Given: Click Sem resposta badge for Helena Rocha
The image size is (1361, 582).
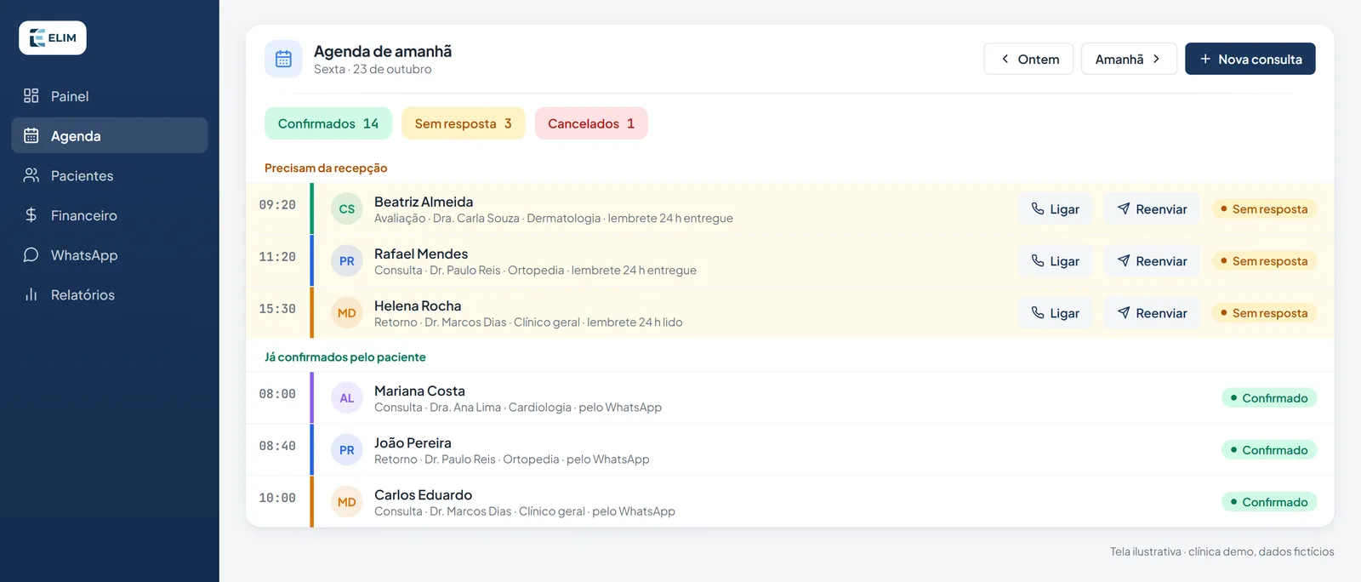Looking at the screenshot, I should (x=1264, y=313).
